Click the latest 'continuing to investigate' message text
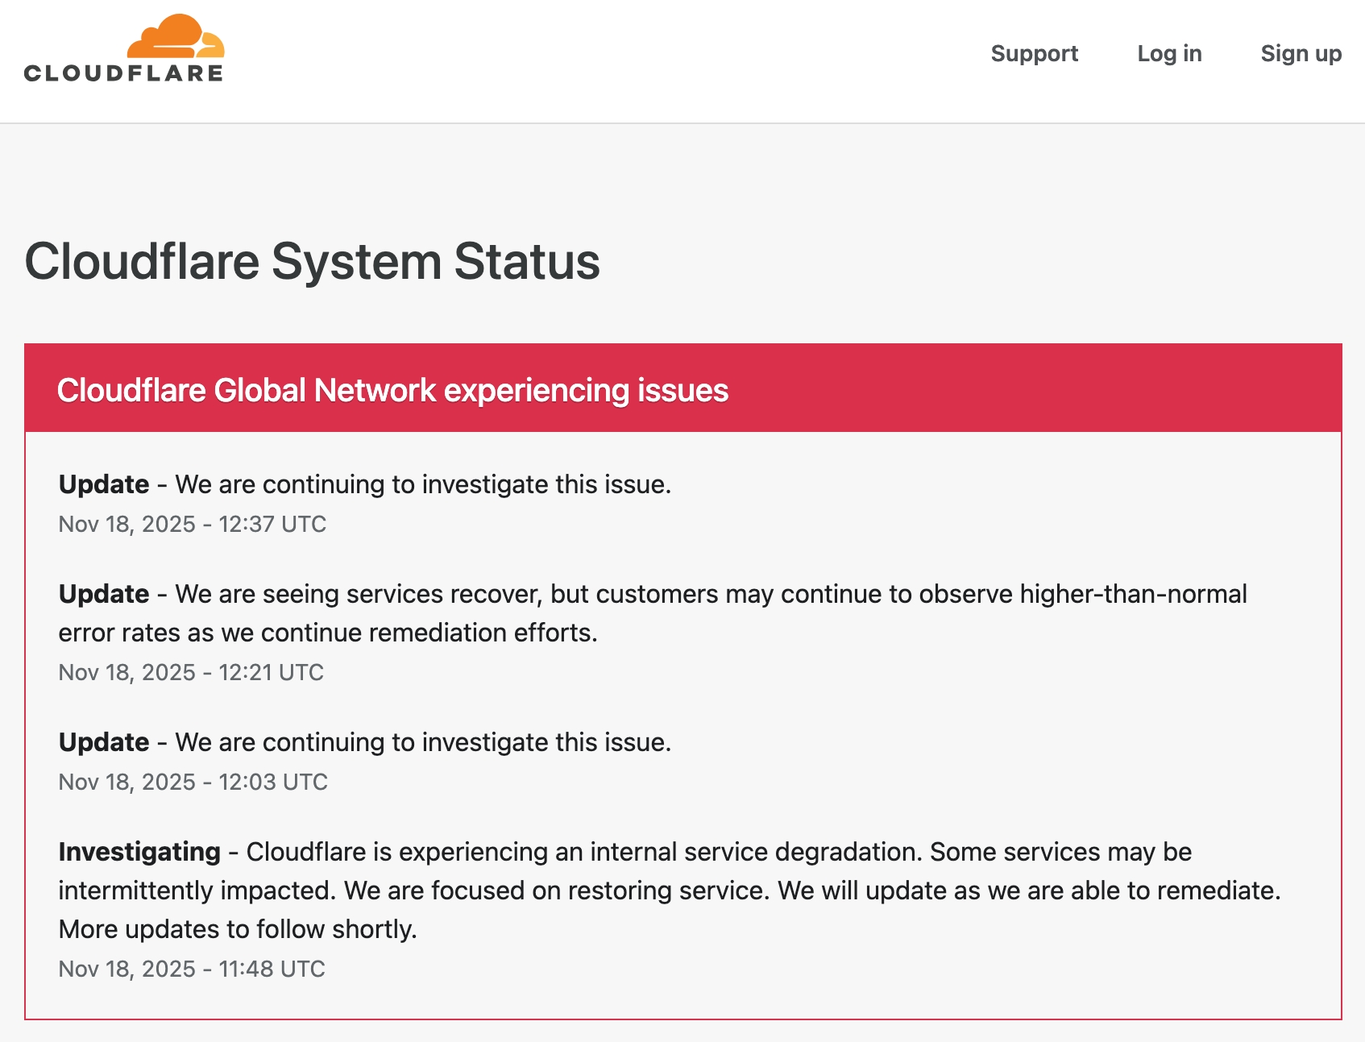1365x1042 pixels. [423, 484]
